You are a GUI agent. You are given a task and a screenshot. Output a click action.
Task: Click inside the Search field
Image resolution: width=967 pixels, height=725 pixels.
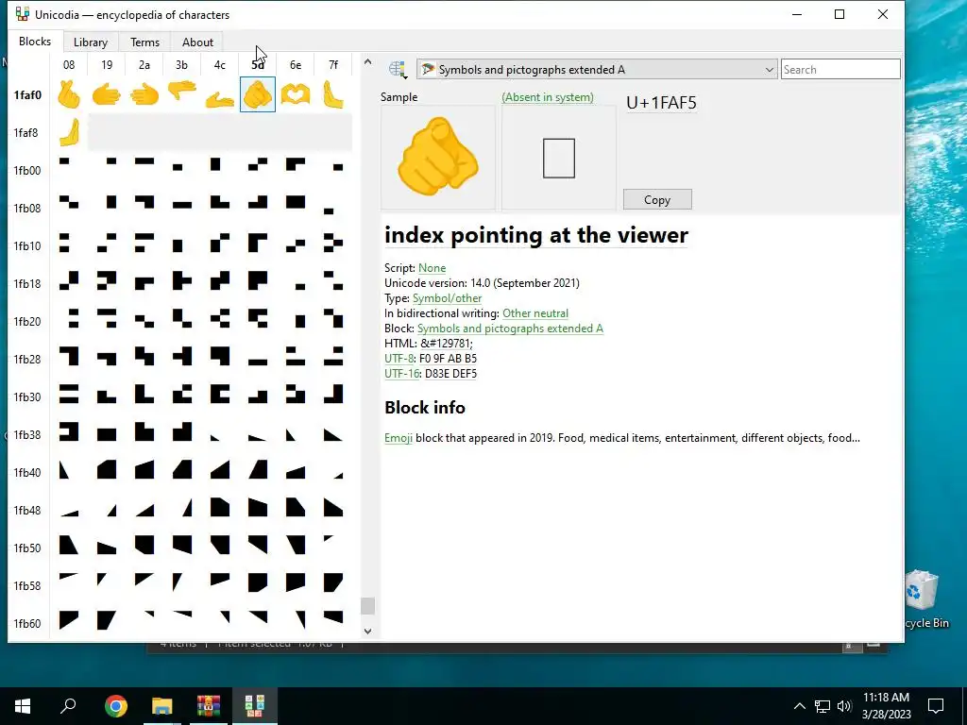(840, 69)
